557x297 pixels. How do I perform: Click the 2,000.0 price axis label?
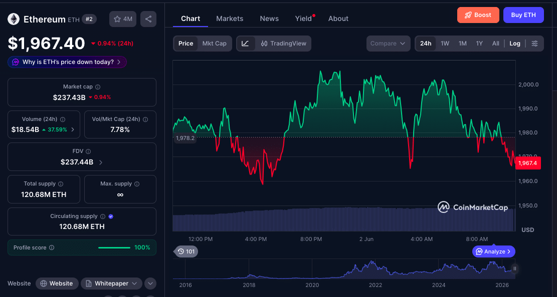pos(528,84)
